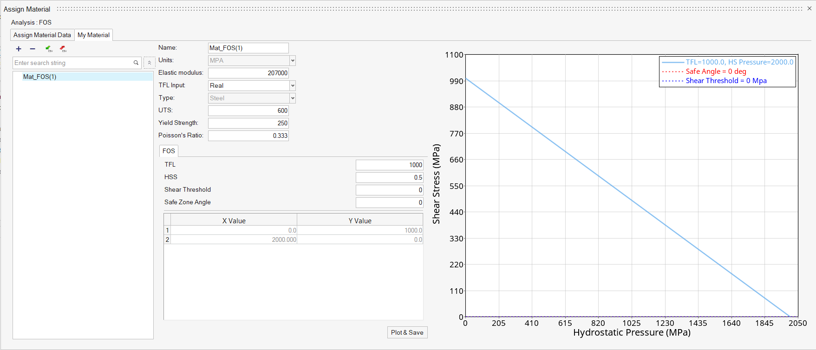
Task: Click the Analysis : FOS label
Action: (31, 22)
